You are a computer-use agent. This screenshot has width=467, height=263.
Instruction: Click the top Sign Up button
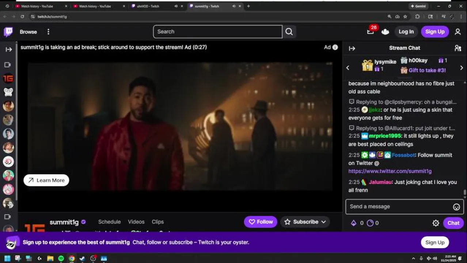(x=435, y=32)
